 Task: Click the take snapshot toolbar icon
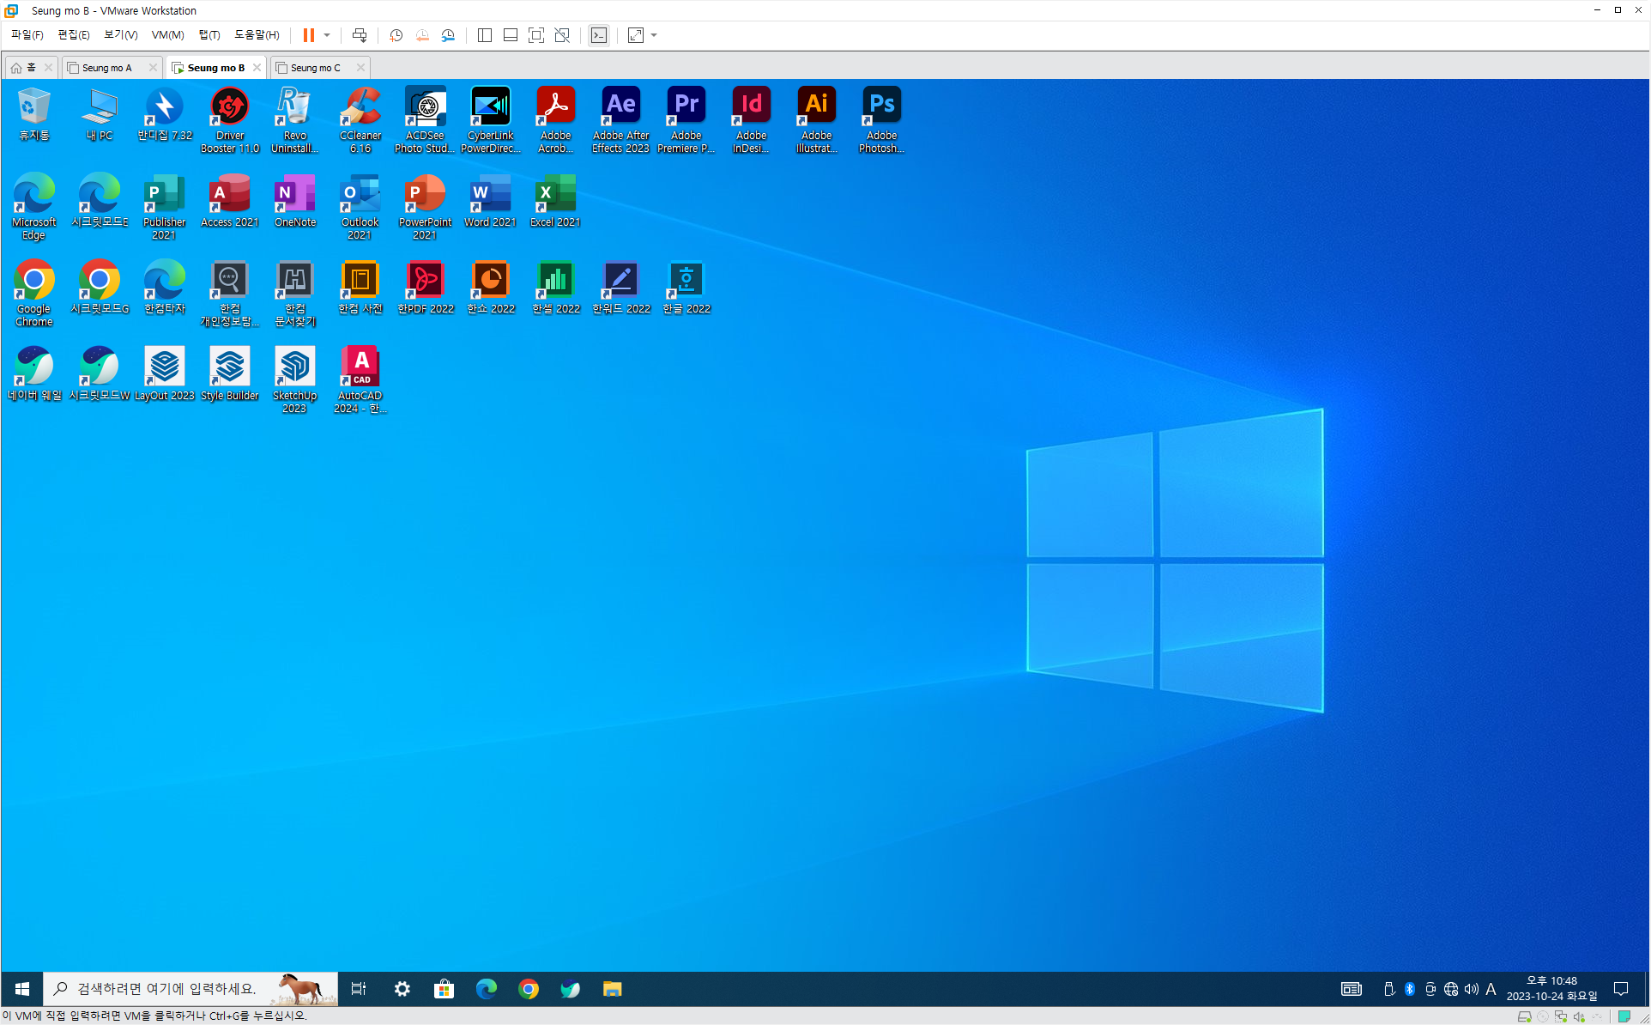(396, 35)
